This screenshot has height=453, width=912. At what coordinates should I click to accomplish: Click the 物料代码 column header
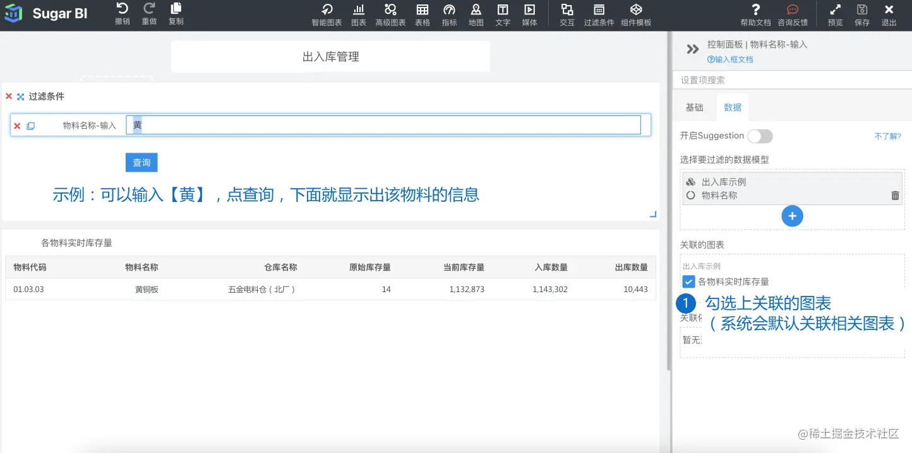tap(30, 267)
